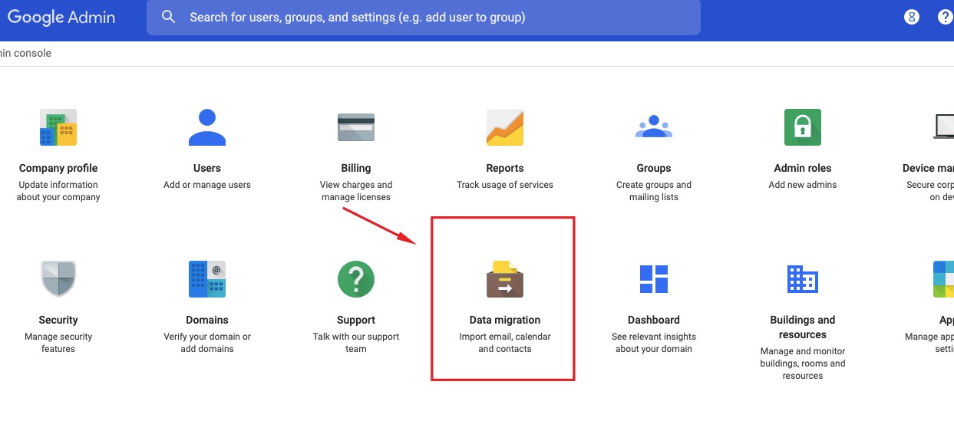The height and width of the screenshot is (421, 954).
Task: Click the Support label
Action: click(x=356, y=320)
